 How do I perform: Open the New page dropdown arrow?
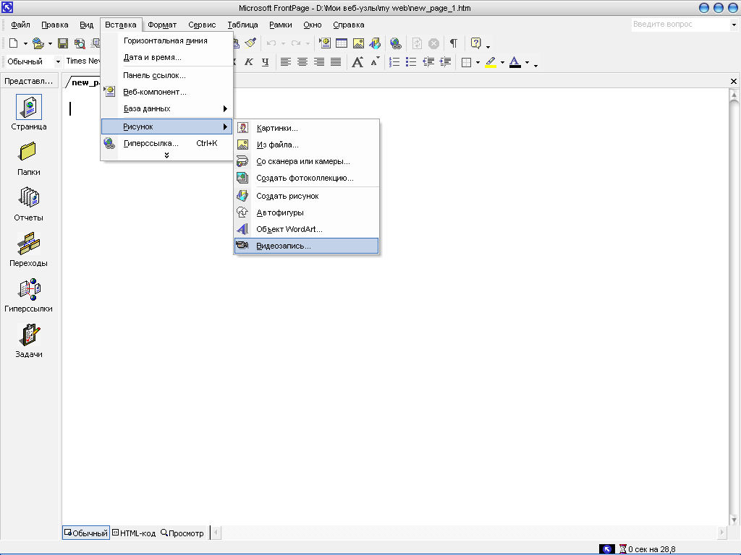pyautogui.click(x=25, y=43)
